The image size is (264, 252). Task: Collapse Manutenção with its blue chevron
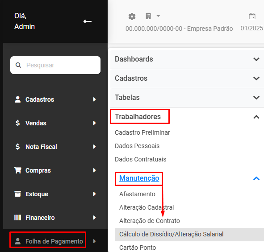tap(256, 178)
